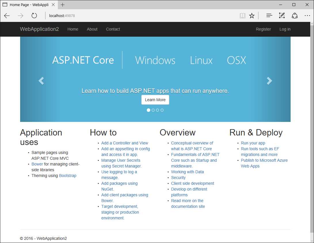
Task: Open the Contact page
Action: coord(113,29)
